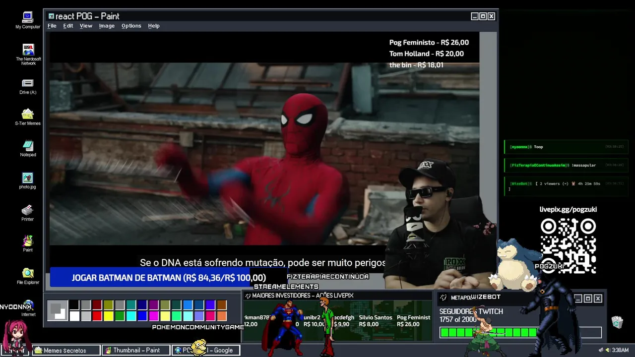The height and width of the screenshot is (357, 635).
Task: Switch to the Google taskbar item
Action: (206, 350)
